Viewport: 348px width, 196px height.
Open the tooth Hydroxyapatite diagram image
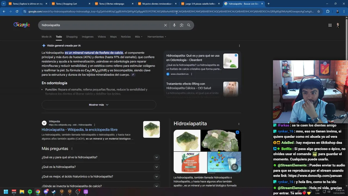224,163
